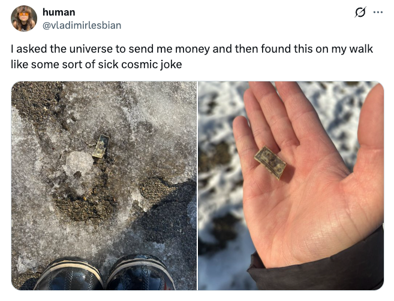Click the tiny bill on the ice
Screen dimensions: 394x301
coord(101,146)
